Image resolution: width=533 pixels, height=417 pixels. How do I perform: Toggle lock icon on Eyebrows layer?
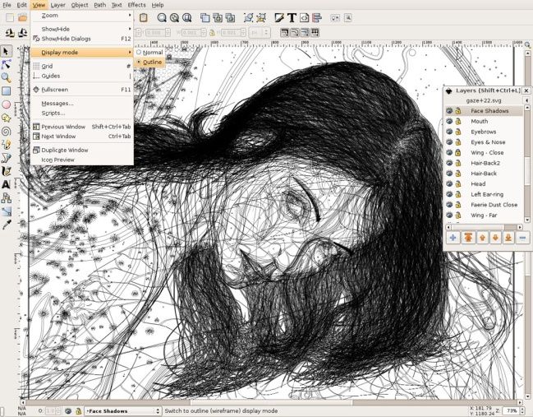click(x=459, y=132)
